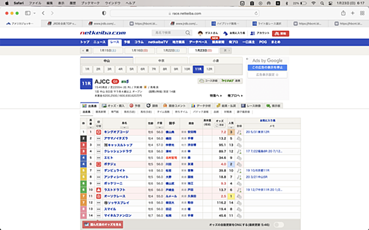
Task: Switch to the 厩舎コメント tab
Action: click(174, 106)
